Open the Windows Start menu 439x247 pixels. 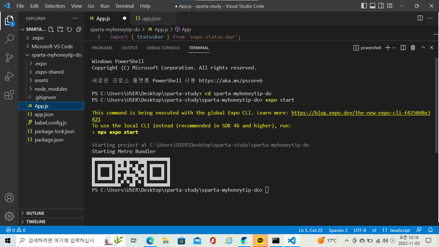[7, 240]
